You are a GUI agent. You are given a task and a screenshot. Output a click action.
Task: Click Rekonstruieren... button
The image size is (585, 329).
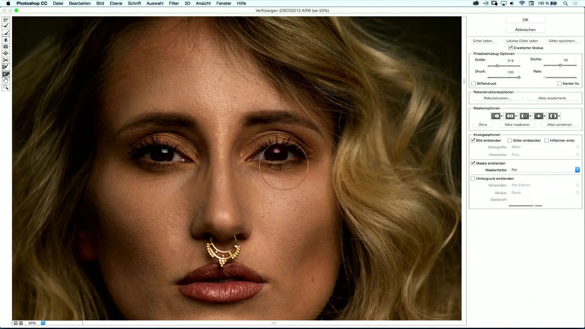[498, 98]
